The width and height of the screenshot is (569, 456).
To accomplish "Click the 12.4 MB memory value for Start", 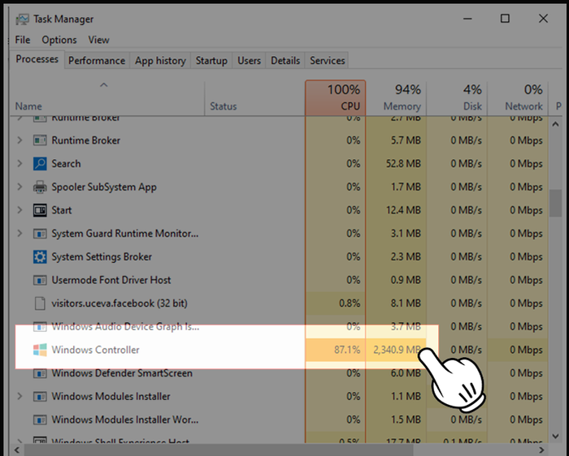I will point(403,210).
